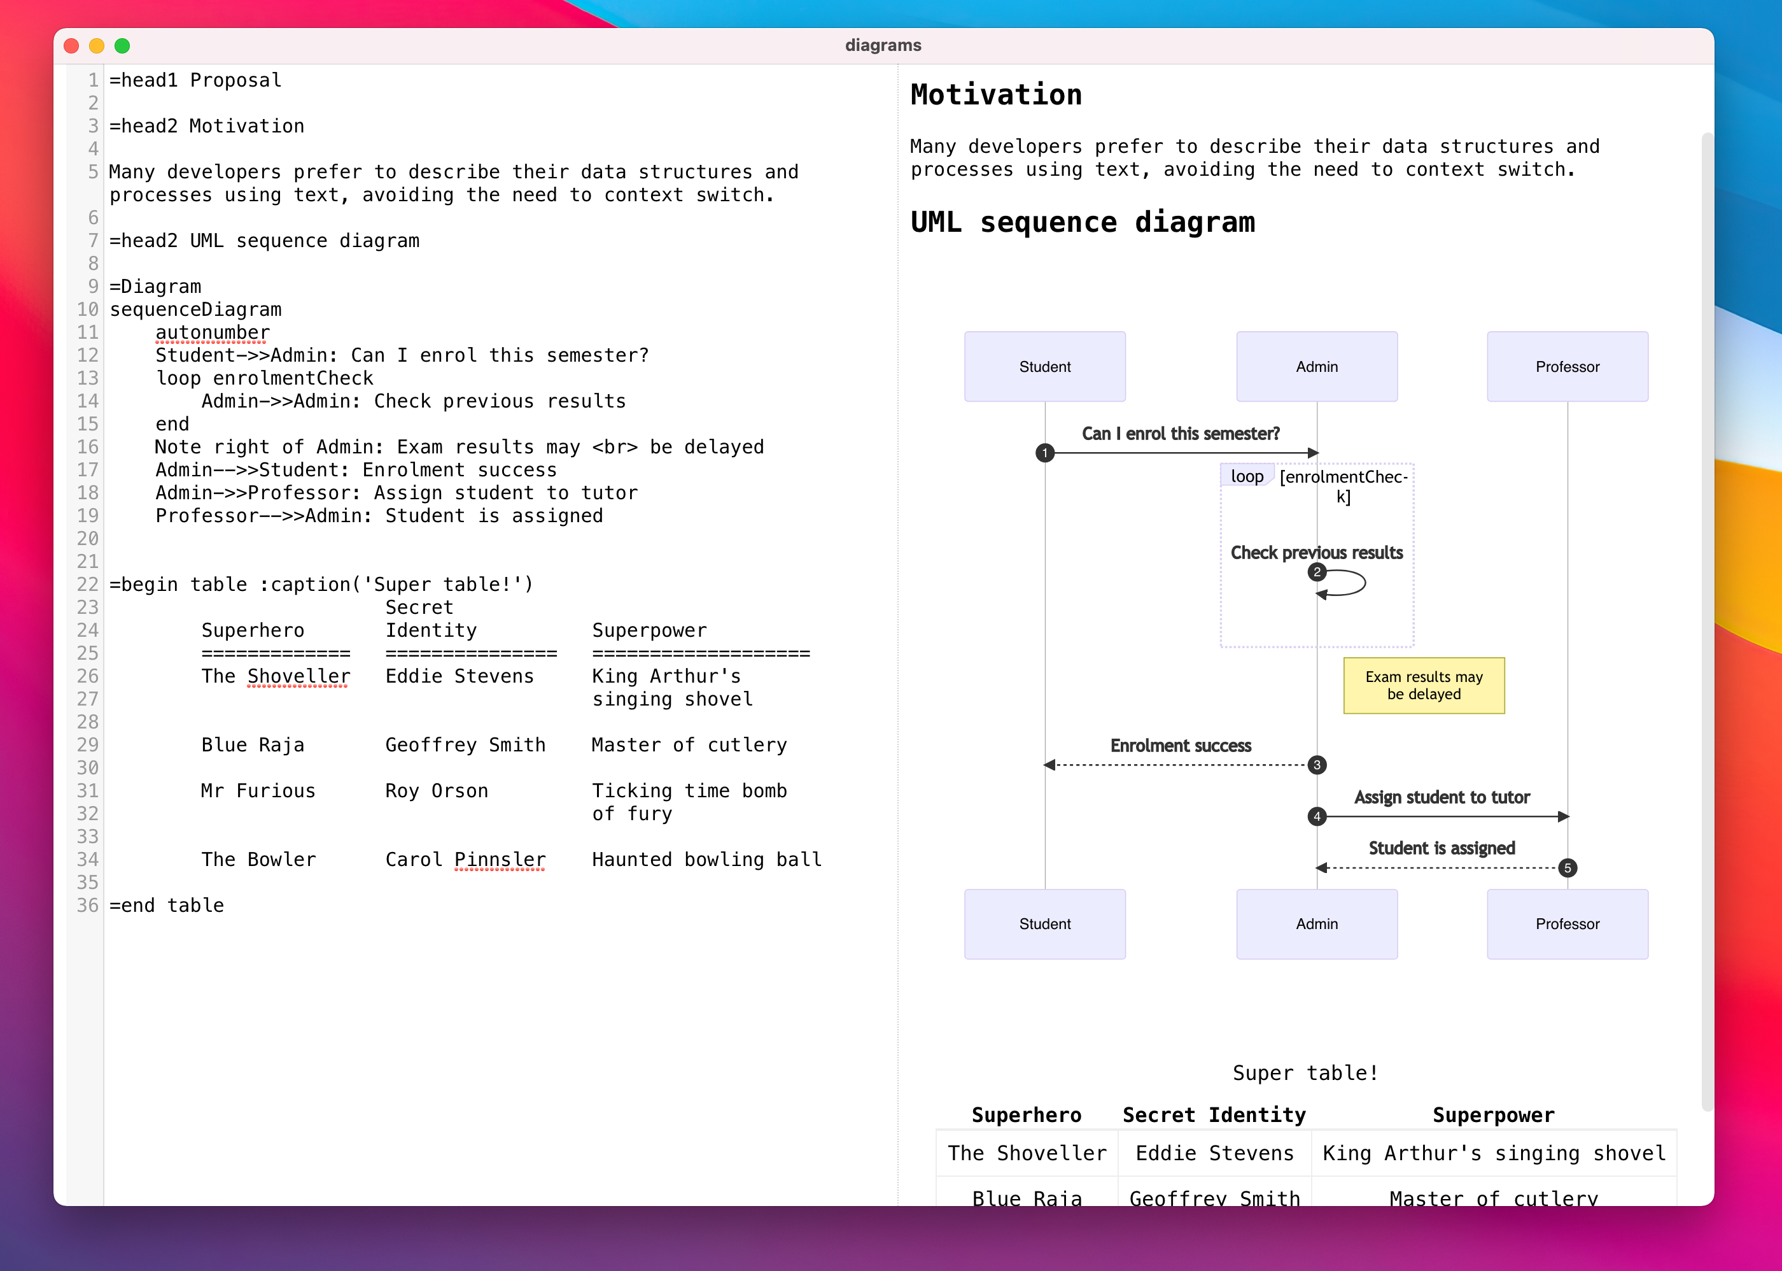
Task: Click the sequence number 3 circle
Action: (1317, 765)
